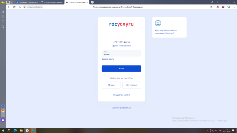This screenshot has height=133, width=237.
Task: Open Не удаётся войти? help link
Action: click(121, 95)
